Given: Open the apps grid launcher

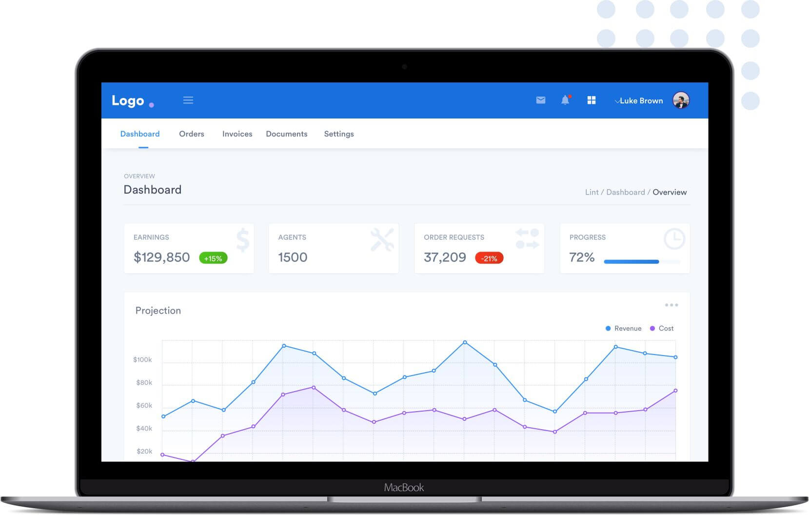Looking at the screenshot, I should pos(592,100).
